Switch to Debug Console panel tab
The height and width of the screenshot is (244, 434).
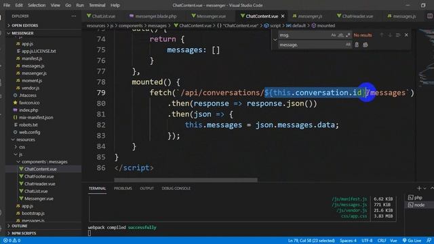(x=176, y=188)
